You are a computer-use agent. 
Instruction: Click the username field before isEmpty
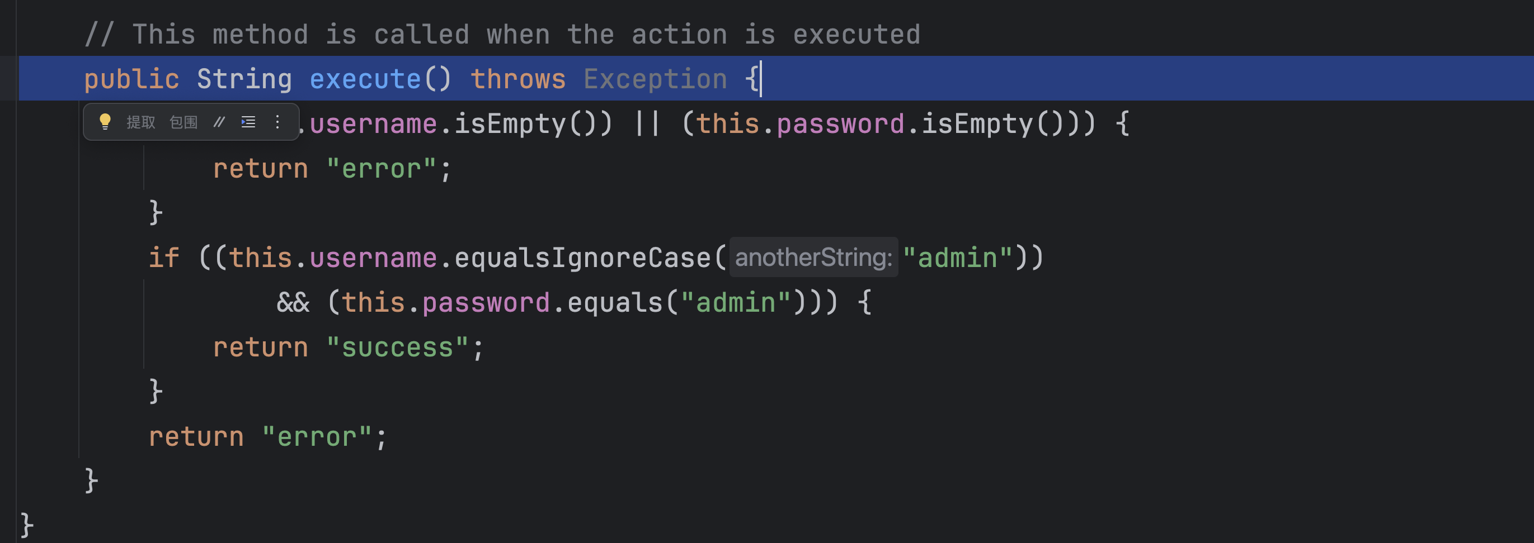tap(373, 125)
